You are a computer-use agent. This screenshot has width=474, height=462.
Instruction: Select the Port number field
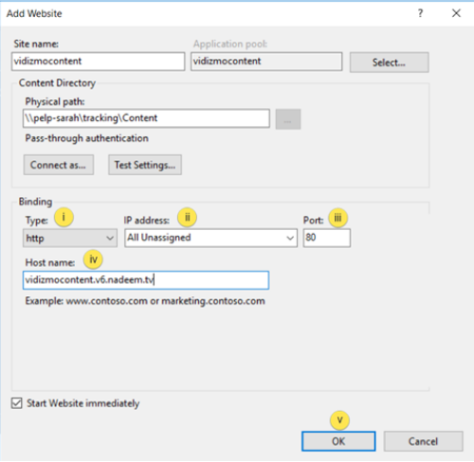click(327, 238)
